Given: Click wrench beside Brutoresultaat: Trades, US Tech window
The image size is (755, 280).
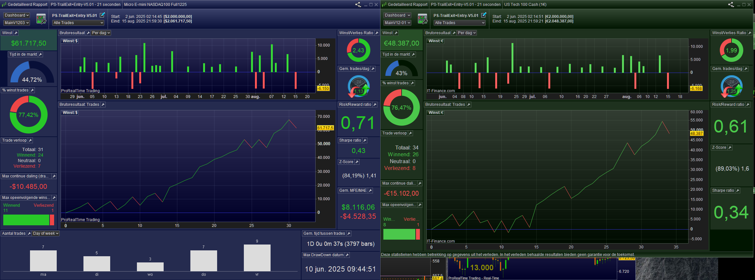Looking at the screenshot, I should (469, 105).
